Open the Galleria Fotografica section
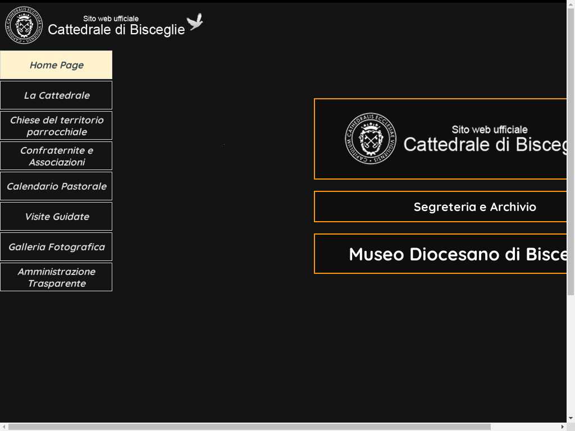 coord(56,247)
